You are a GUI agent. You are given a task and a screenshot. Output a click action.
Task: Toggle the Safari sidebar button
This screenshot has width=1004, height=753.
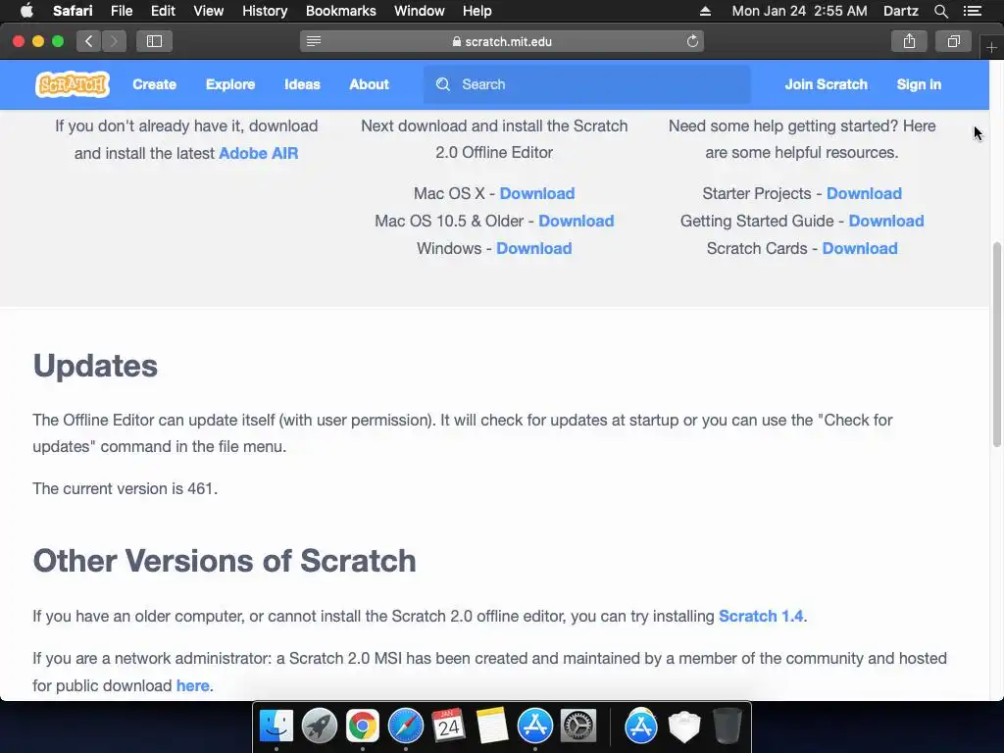click(x=154, y=41)
